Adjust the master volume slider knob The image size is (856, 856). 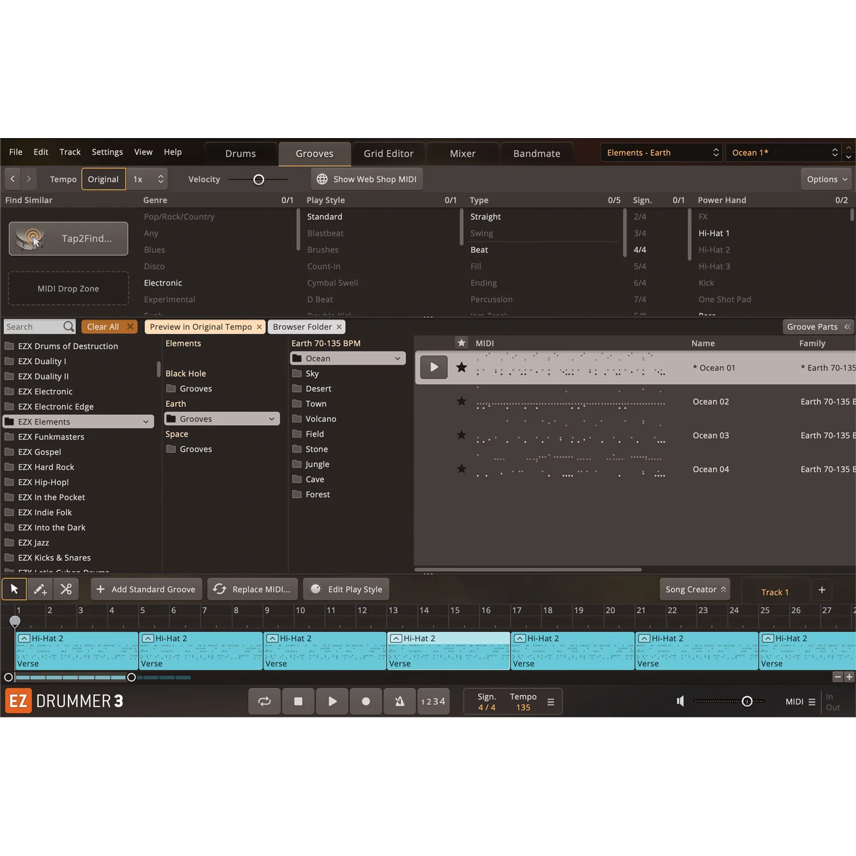[x=747, y=701]
